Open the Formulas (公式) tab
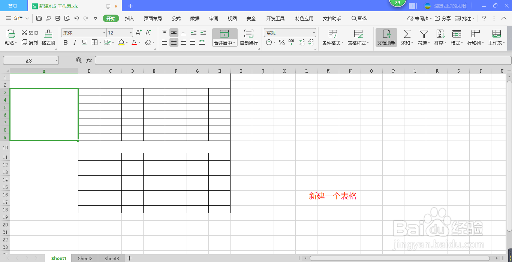The height and width of the screenshot is (262, 512). pyautogui.click(x=176, y=18)
